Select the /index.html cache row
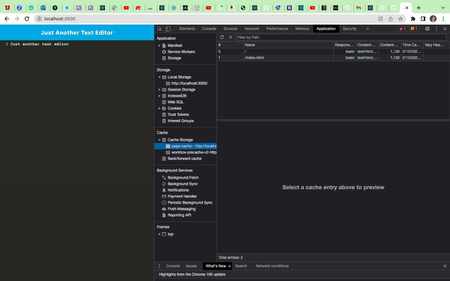The height and width of the screenshot is (281, 450). 333,58
